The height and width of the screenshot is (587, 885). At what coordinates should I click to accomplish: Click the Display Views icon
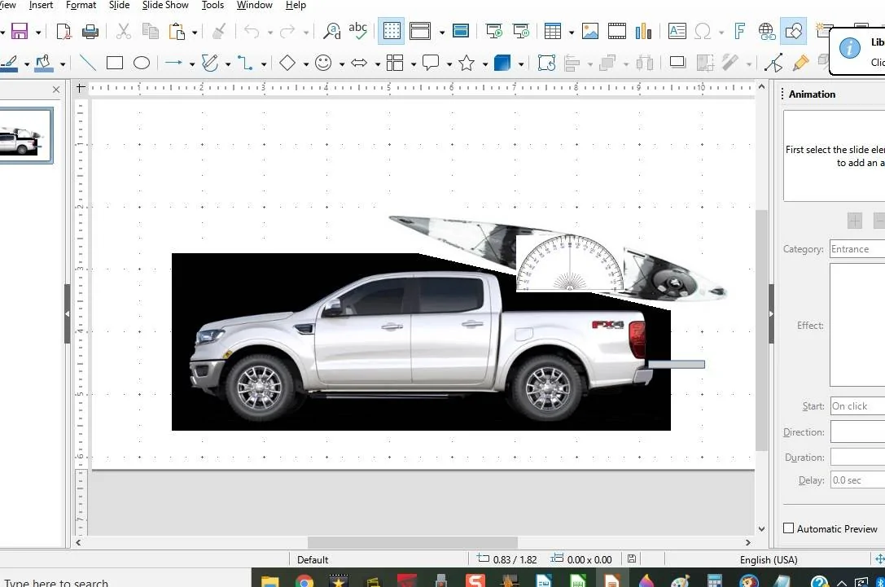pos(420,31)
